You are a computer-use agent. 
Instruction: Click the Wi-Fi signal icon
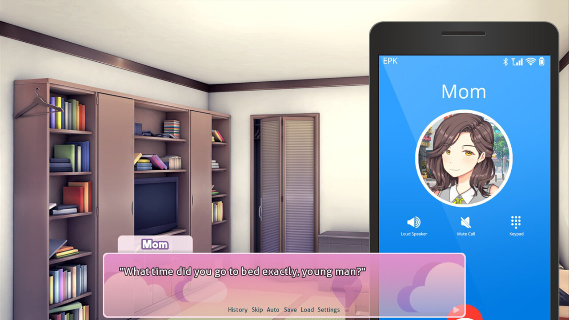pos(530,62)
